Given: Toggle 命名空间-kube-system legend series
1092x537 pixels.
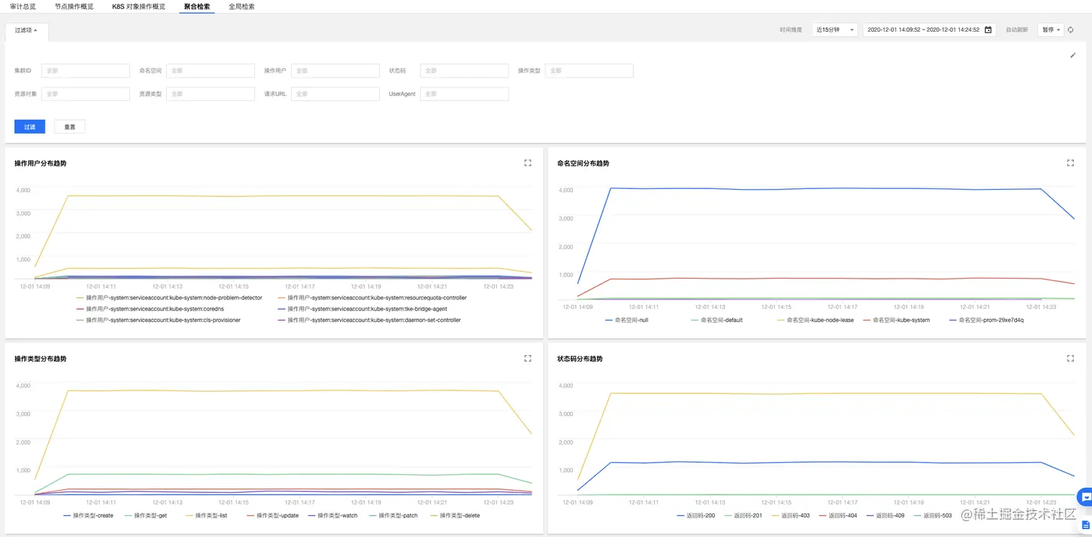Looking at the screenshot, I should (x=896, y=320).
